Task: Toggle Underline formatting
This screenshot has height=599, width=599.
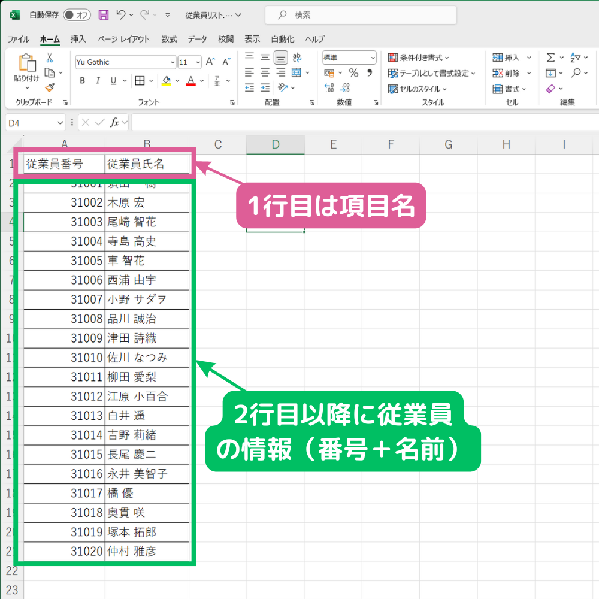Action: click(113, 81)
